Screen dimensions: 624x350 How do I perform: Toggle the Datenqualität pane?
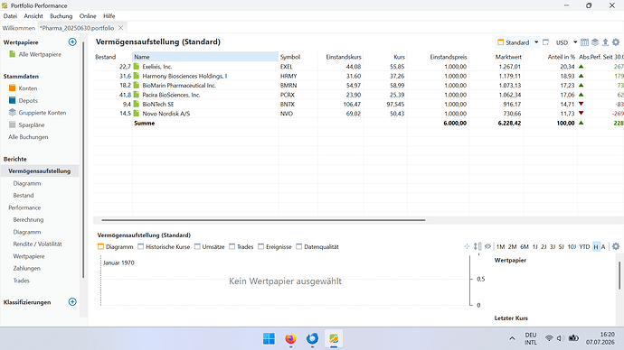[x=317, y=247]
